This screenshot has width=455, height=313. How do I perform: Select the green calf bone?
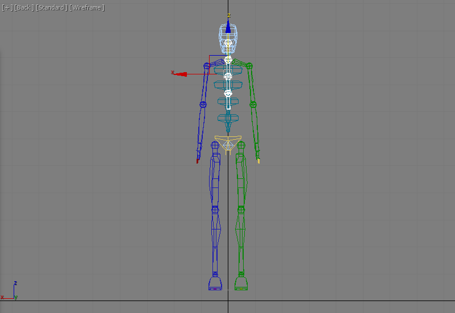tap(241, 242)
